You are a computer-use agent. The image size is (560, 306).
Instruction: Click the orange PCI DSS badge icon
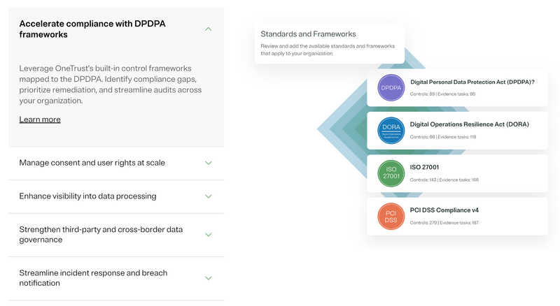click(x=391, y=215)
